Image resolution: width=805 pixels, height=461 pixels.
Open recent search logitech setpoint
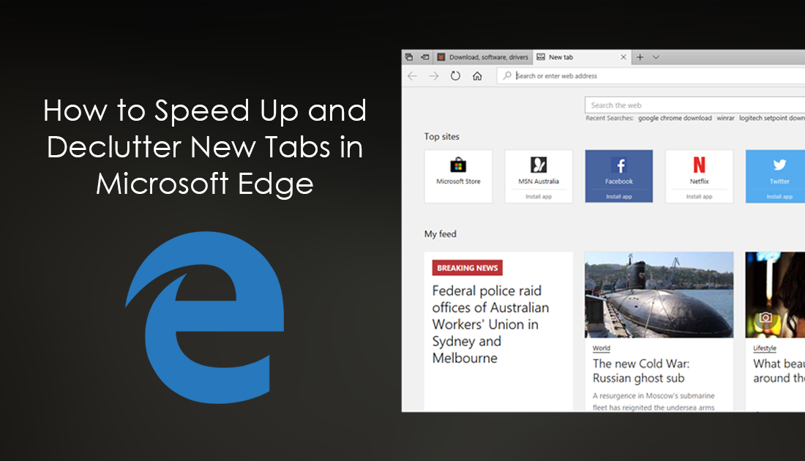click(x=771, y=118)
